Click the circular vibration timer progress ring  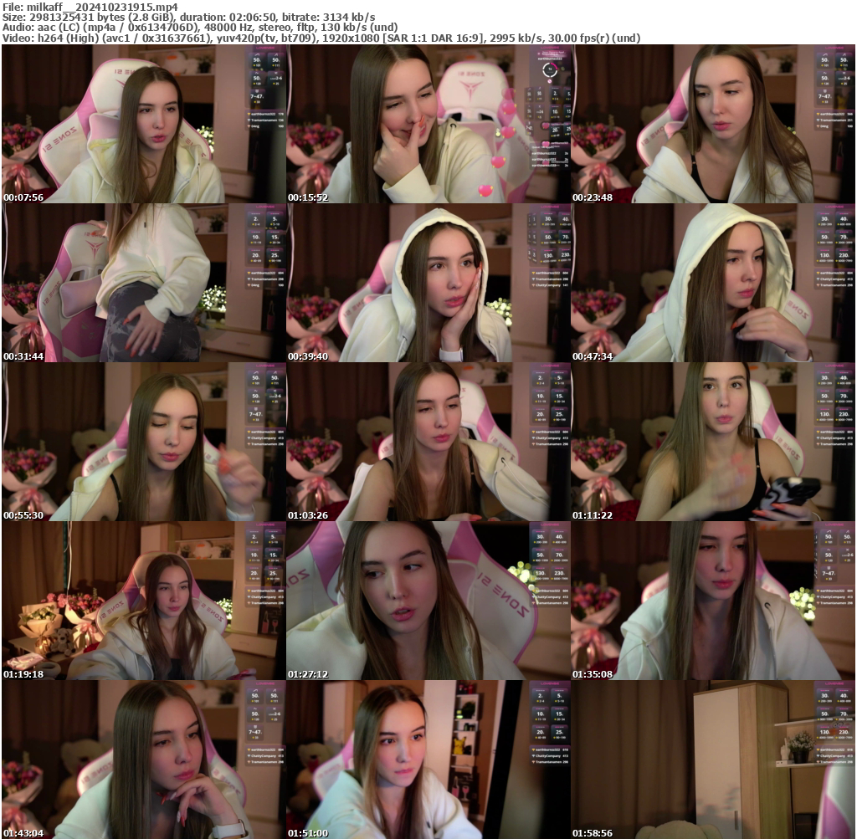(550, 69)
